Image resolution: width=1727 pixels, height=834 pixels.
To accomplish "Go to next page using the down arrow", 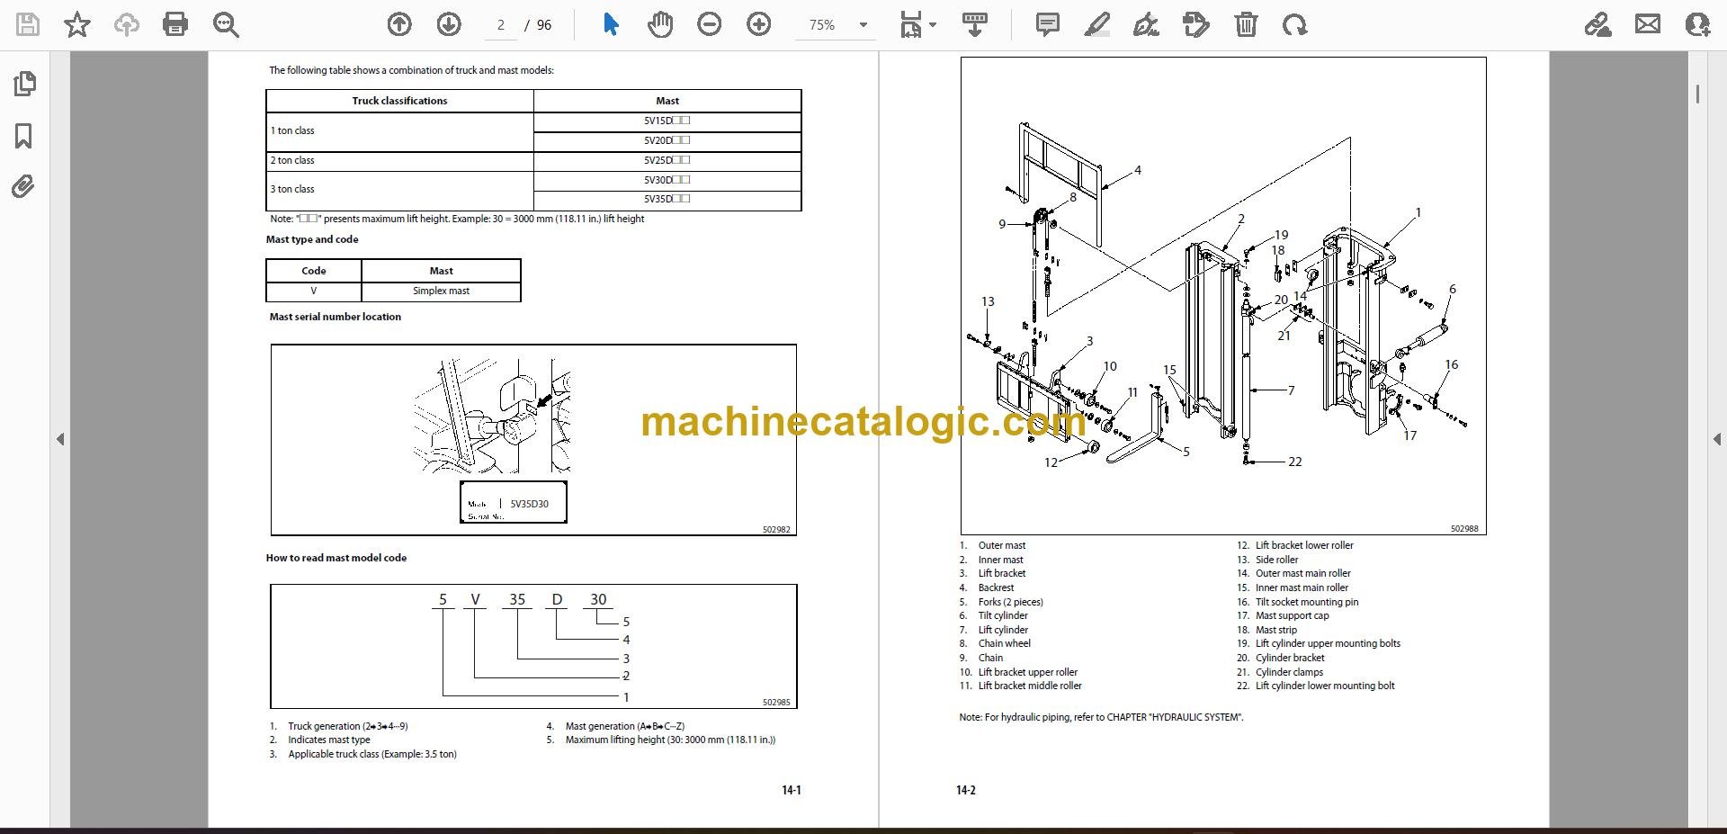I will [449, 24].
